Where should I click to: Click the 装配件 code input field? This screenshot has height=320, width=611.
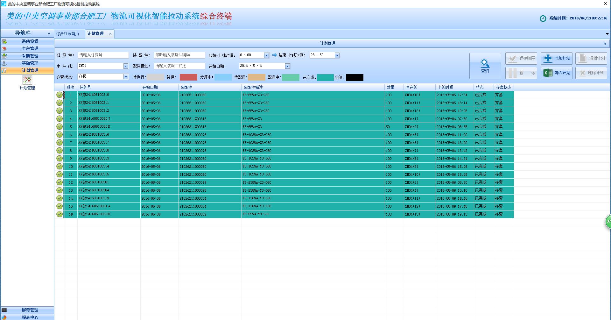[179, 55]
